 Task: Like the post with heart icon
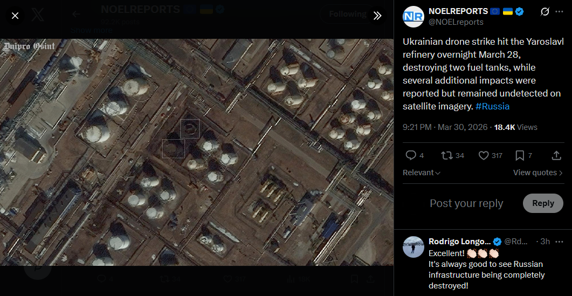coord(484,156)
